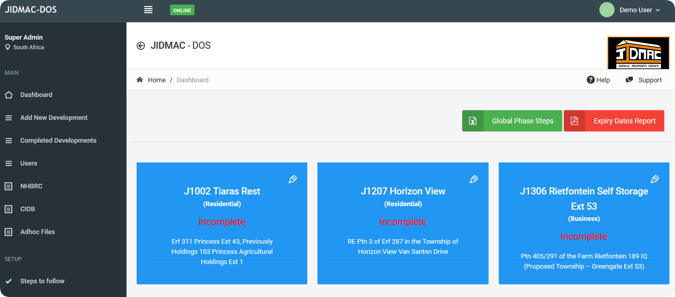
Task: Click the Home breadcrumb icon
Action: [x=140, y=80]
